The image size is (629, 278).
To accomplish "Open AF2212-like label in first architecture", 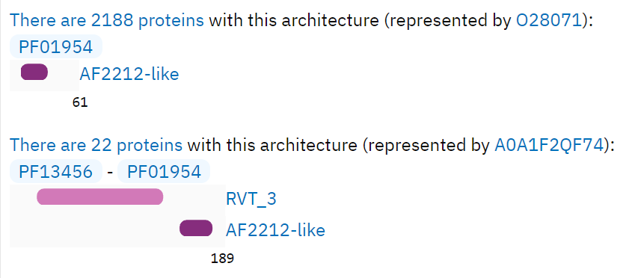I will [x=129, y=74].
